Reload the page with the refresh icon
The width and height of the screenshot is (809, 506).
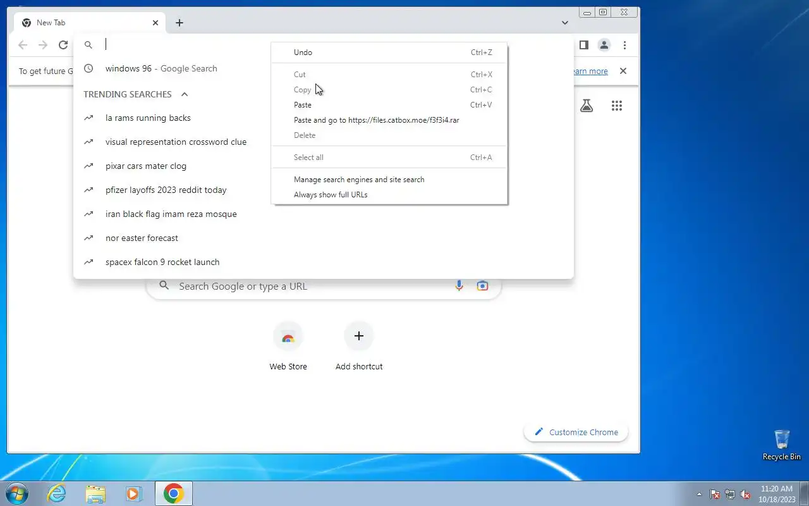pos(63,45)
